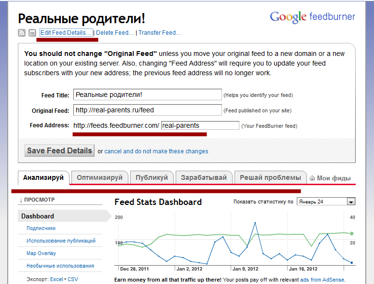Click the Feed Address real-parents field

(200, 125)
